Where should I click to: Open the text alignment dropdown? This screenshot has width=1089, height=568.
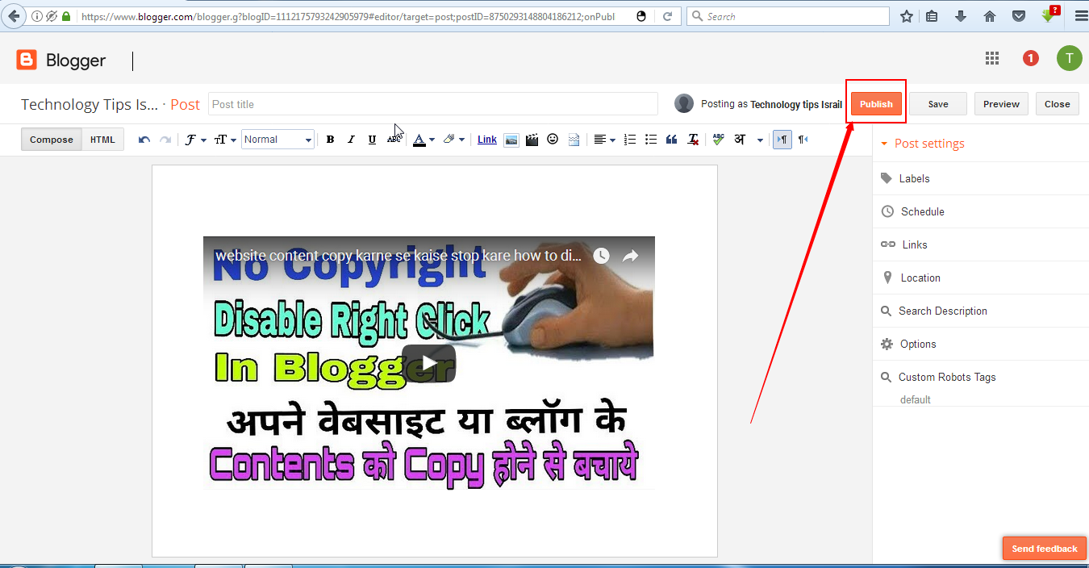tap(604, 140)
